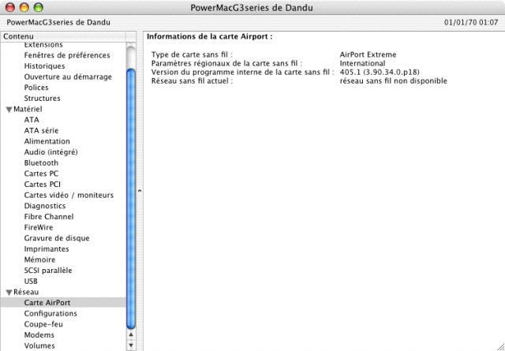This screenshot has height=351, width=505.
Task: Click 'Version du programme interne' label
Action: pyautogui.click(x=243, y=72)
